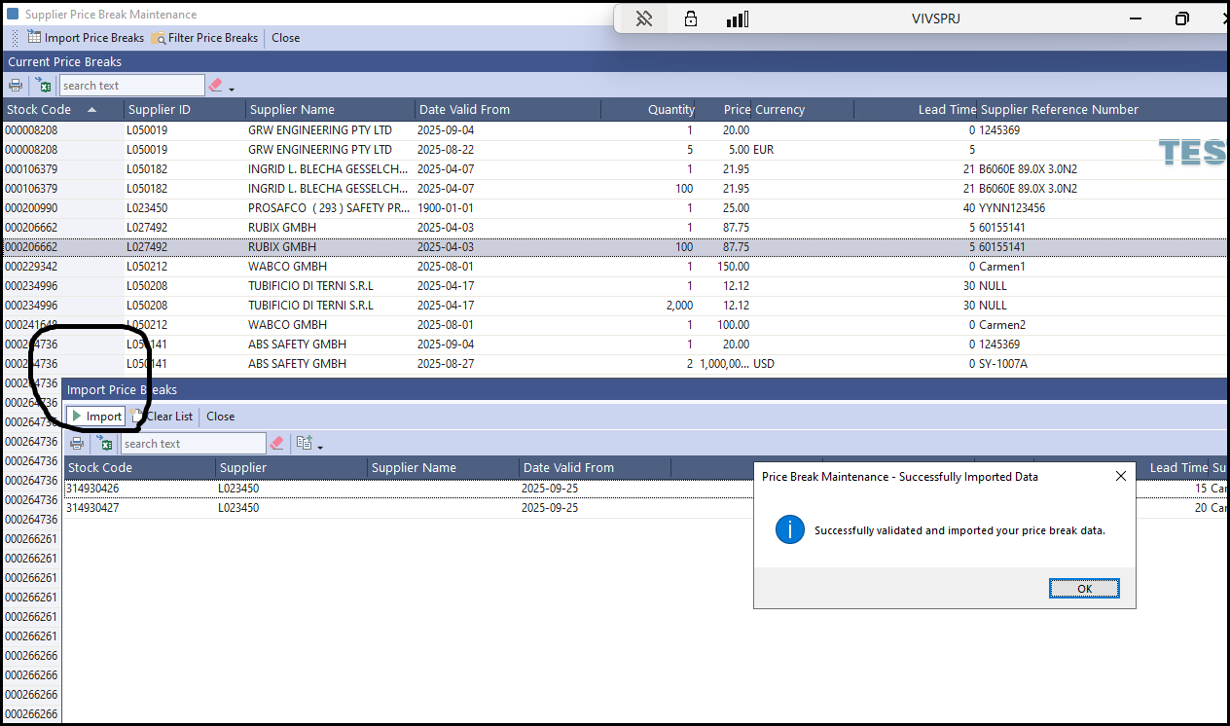Export Current Price Breaks to Excel

pyautogui.click(x=44, y=86)
